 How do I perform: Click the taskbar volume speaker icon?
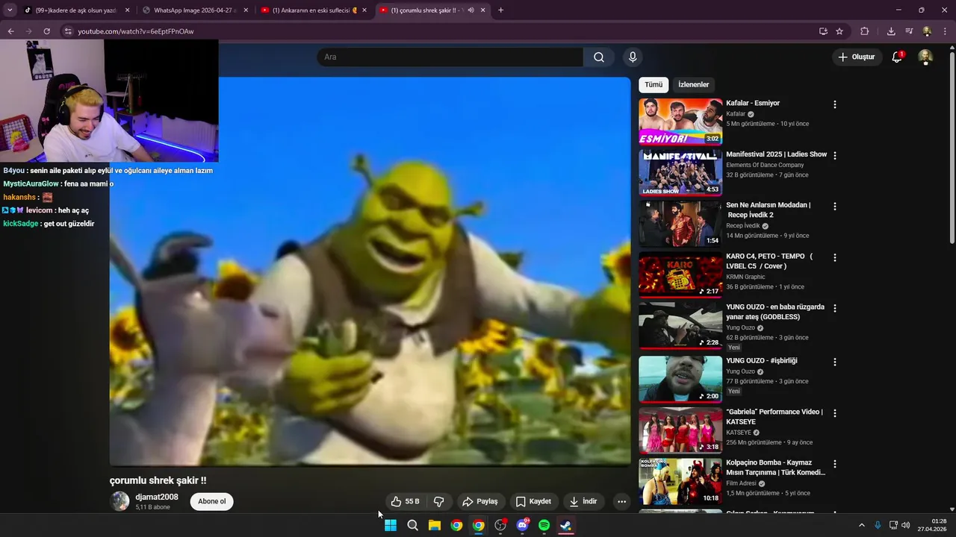pyautogui.click(x=906, y=525)
